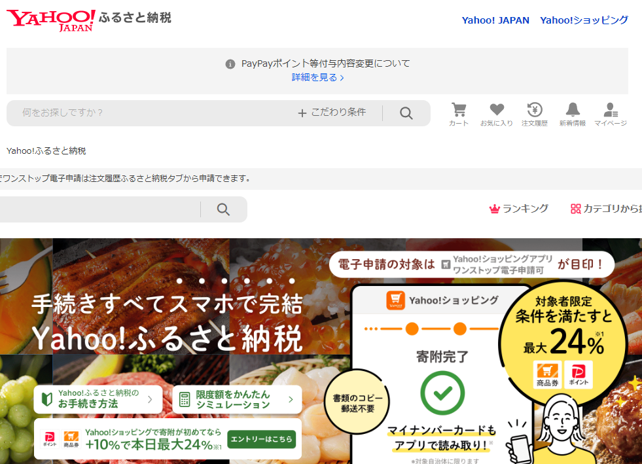Click PayPayポイント等付与内容変更について text

(325, 63)
